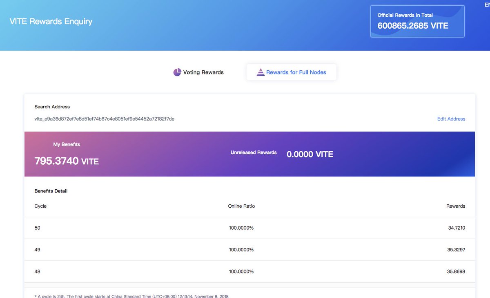Open language selector EN at top right

point(486,5)
